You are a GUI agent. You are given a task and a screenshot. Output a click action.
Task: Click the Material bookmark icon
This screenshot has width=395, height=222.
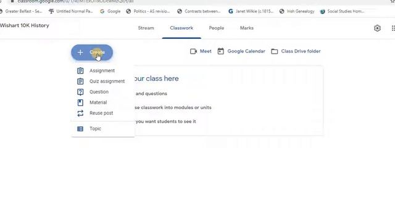pos(80,102)
